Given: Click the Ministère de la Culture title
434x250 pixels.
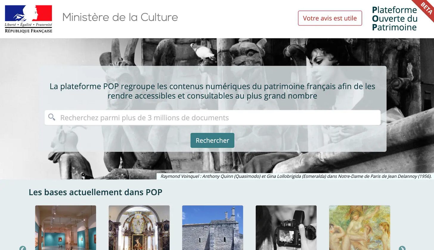Looking at the screenshot, I should coord(120,17).
